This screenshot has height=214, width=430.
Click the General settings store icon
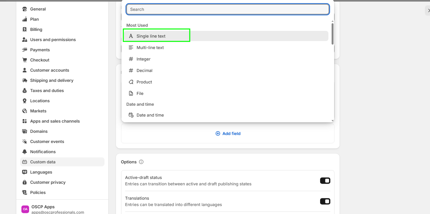(25, 9)
